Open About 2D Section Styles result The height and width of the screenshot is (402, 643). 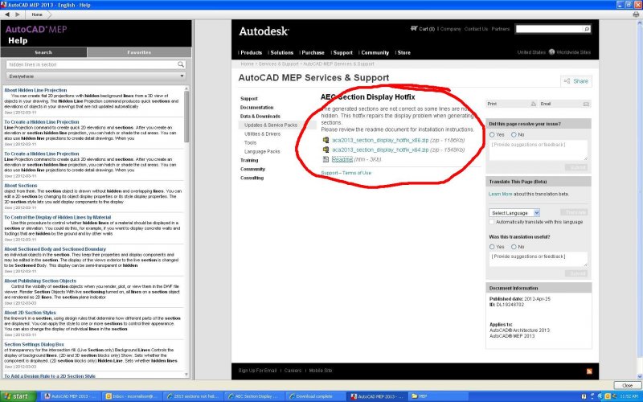(30, 313)
